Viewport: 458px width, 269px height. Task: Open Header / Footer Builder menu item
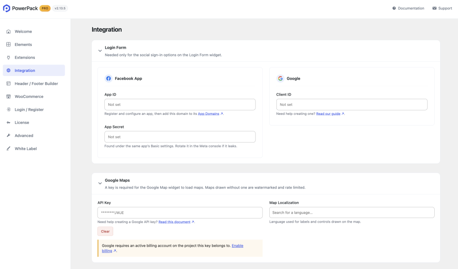(34, 84)
